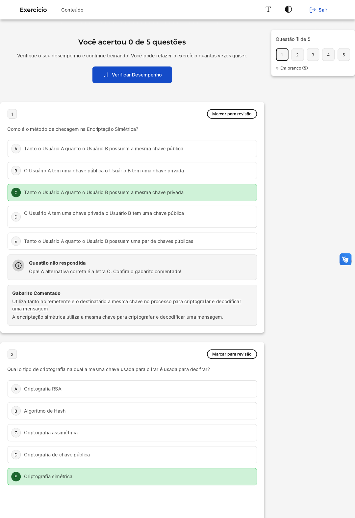355x518 pixels.
Task: Click question 4 box in navigator
Action: (x=328, y=55)
